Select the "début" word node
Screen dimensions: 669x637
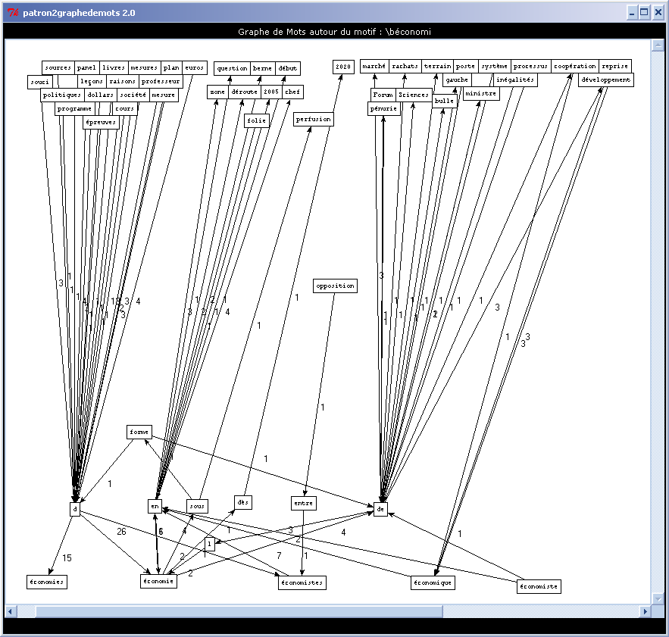coord(288,68)
